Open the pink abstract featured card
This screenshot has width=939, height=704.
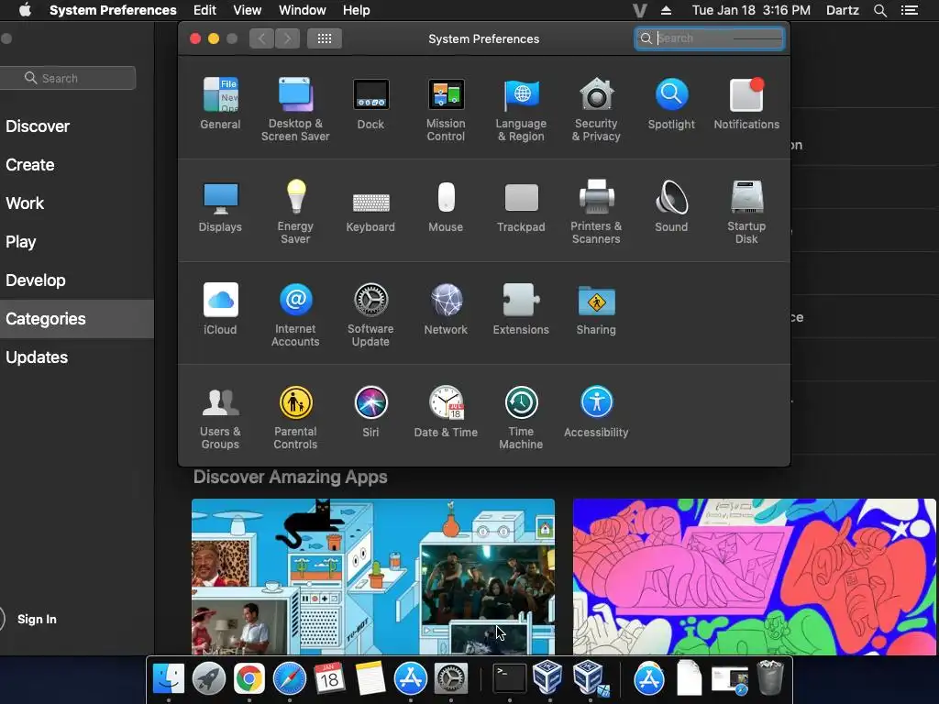coord(755,577)
